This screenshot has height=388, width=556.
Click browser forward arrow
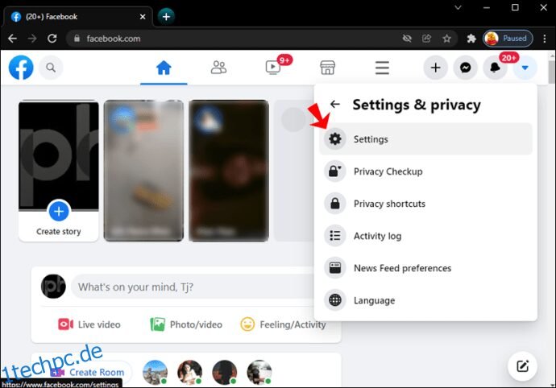coord(32,39)
